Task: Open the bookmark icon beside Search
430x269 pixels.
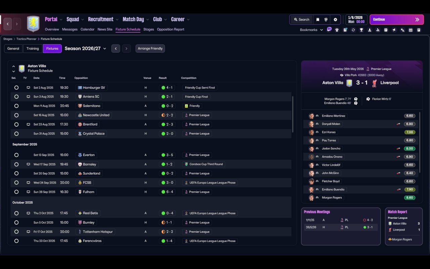Action: click(x=317, y=20)
